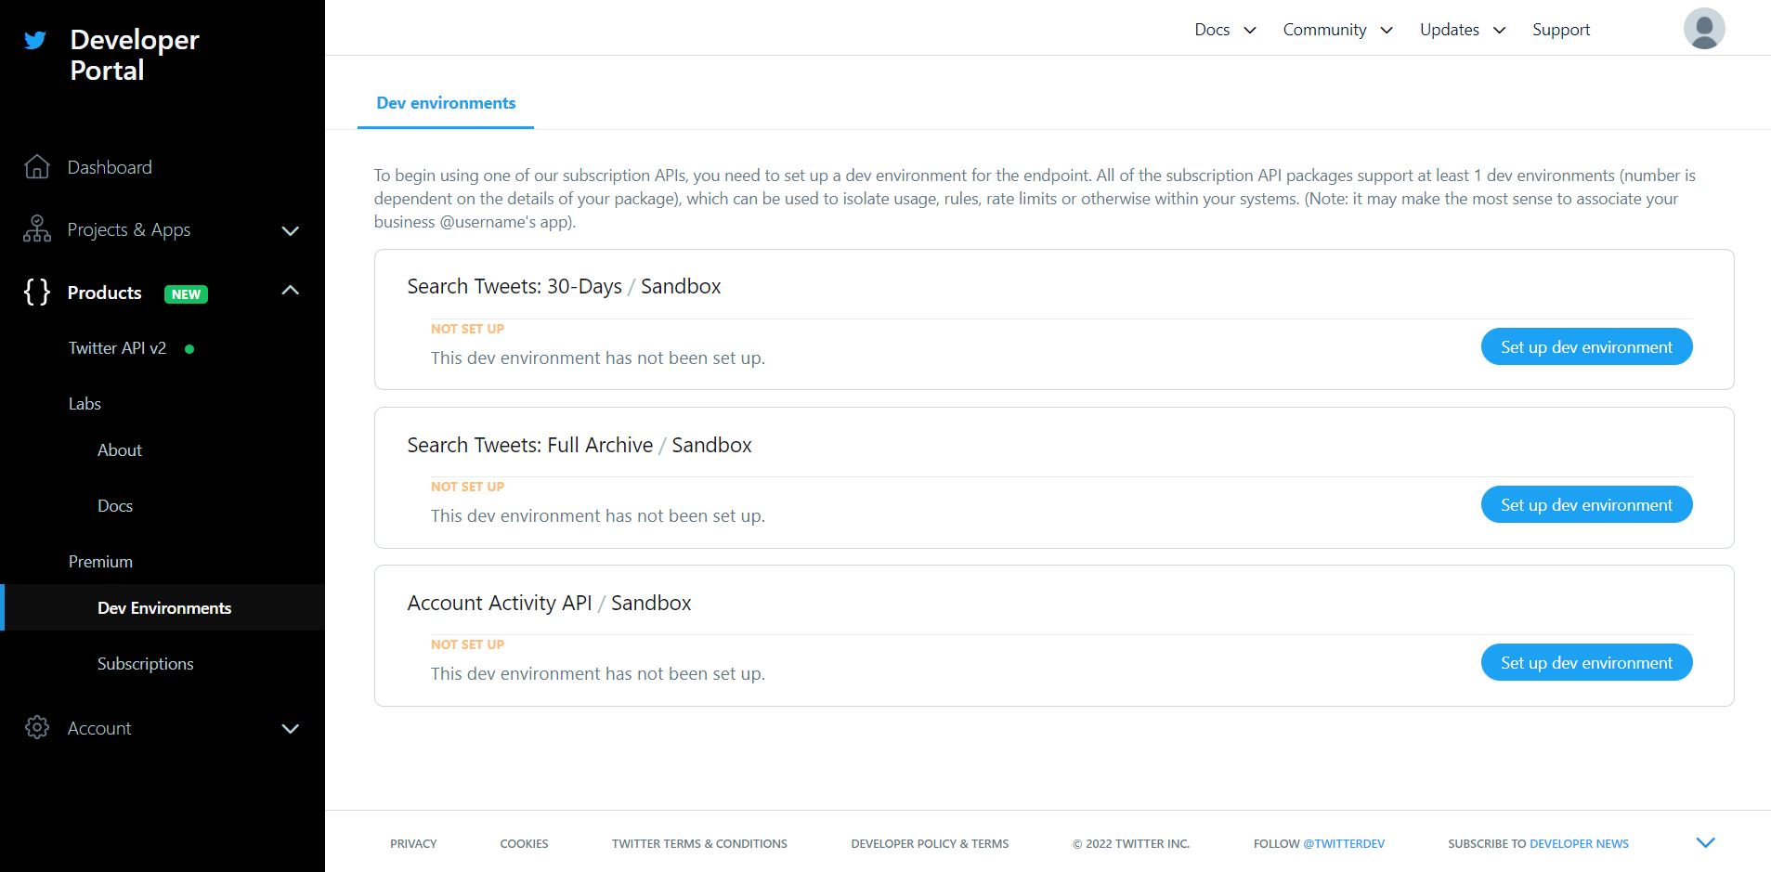The width and height of the screenshot is (1771, 872).
Task: Open the Updates top menu
Action: pos(1449,30)
